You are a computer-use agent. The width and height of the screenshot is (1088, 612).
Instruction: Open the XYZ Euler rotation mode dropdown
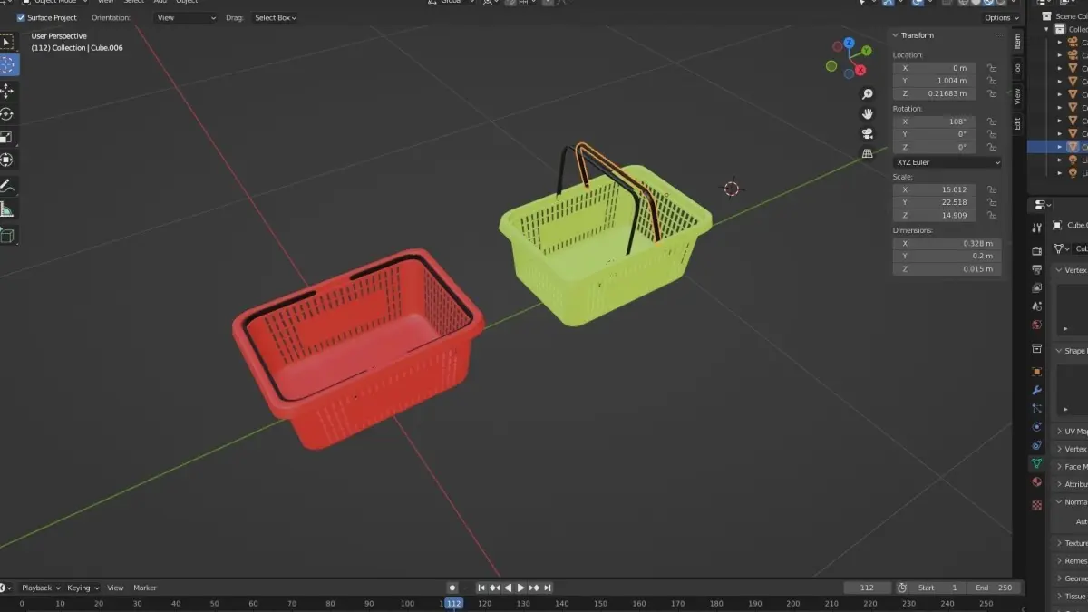(947, 162)
